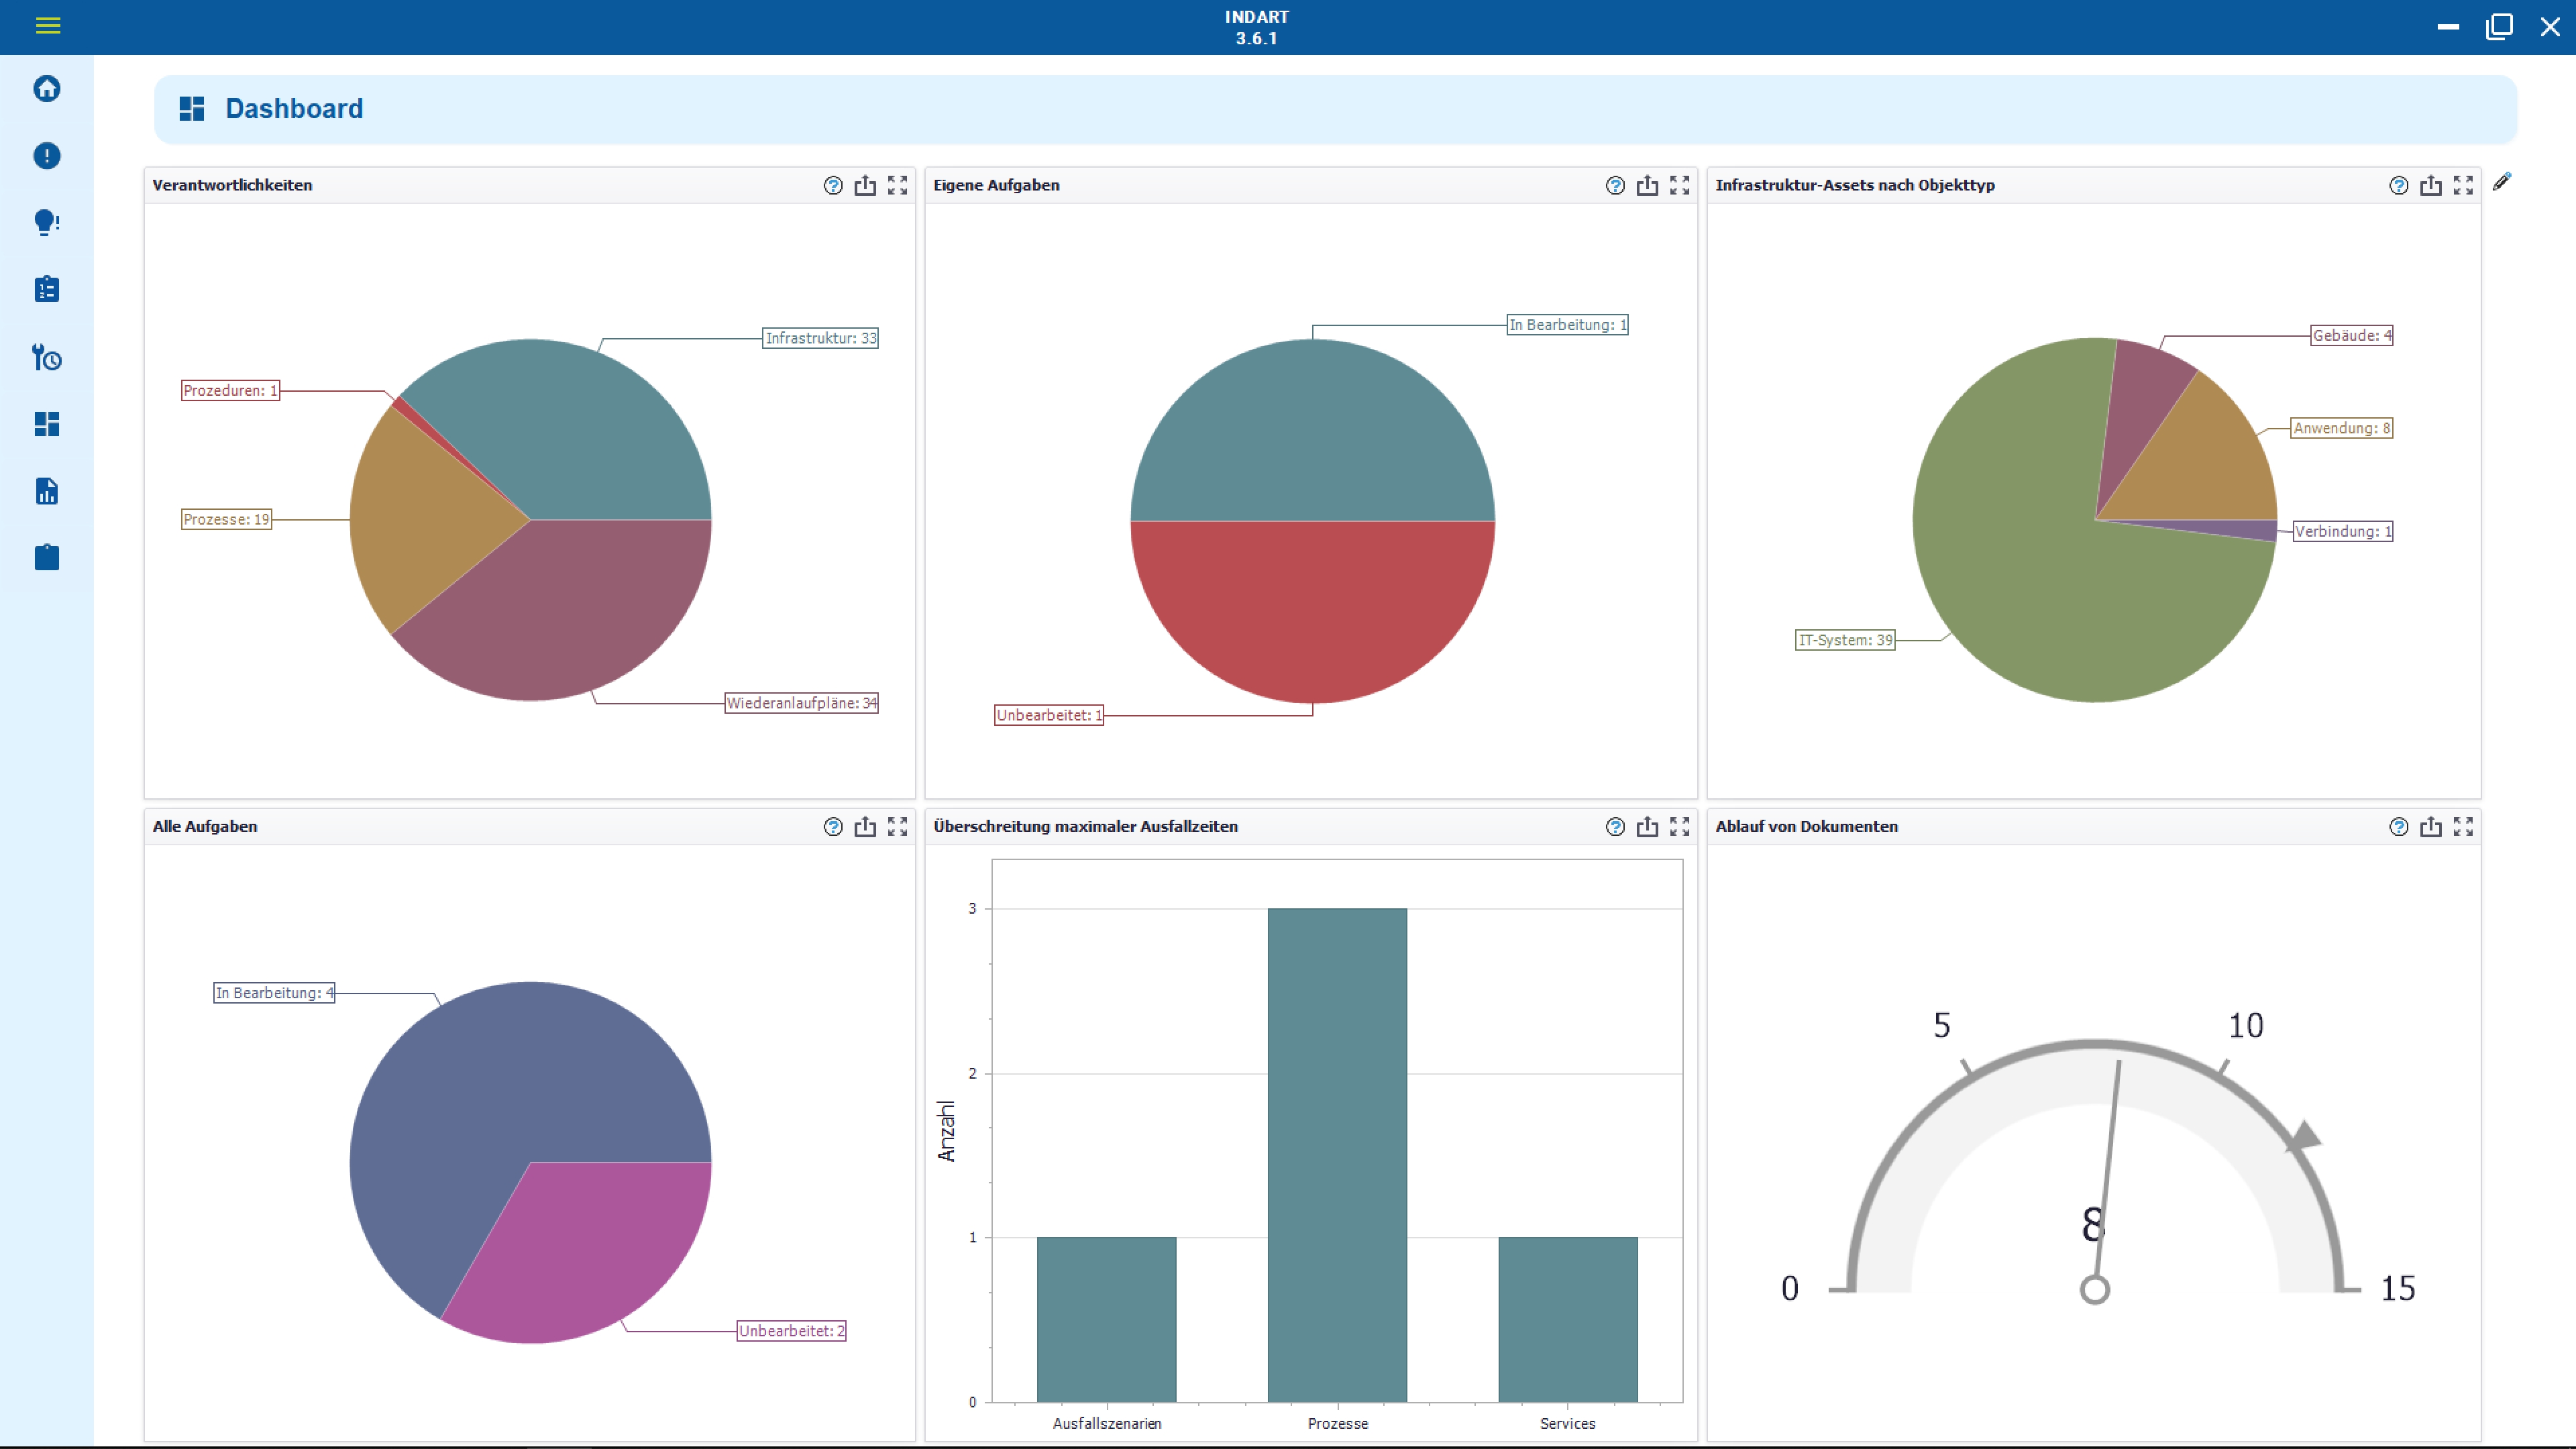Expand Ablauf von Dokumenten widget fullscreen
This screenshot has height=1449, width=2576.
[2463, 827]
